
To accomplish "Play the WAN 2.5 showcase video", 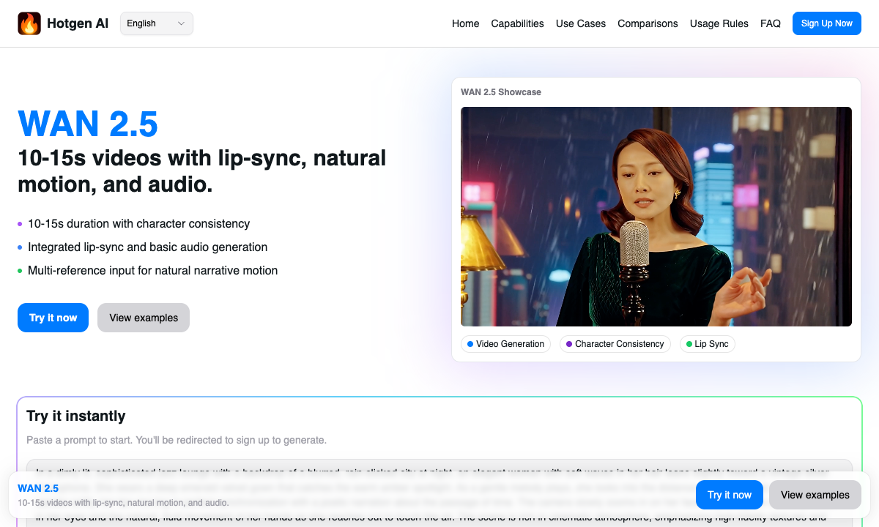I will [656, 217].
